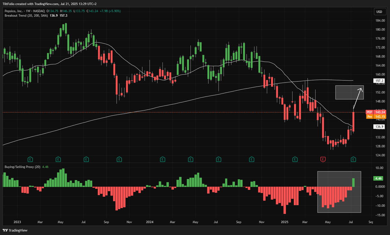Screen dimensions: 390x235
Task: Click the 152.00 price axis label
Action: click(380, 92)
